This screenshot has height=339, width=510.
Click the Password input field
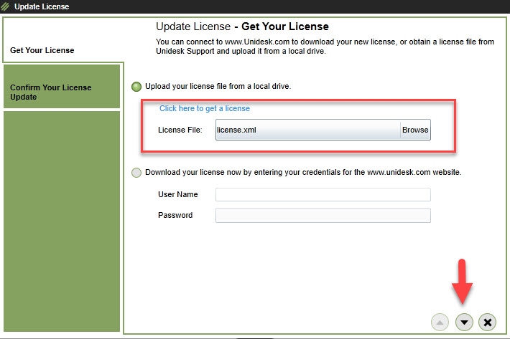coord(323,216)
